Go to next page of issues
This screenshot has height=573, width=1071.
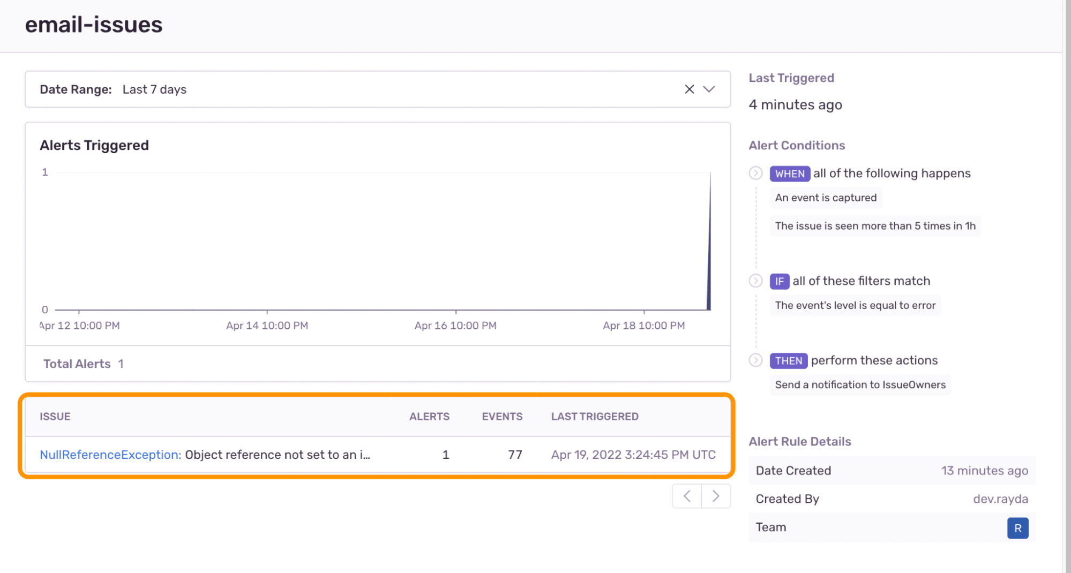pyautogui.click(x=716, y=496)
